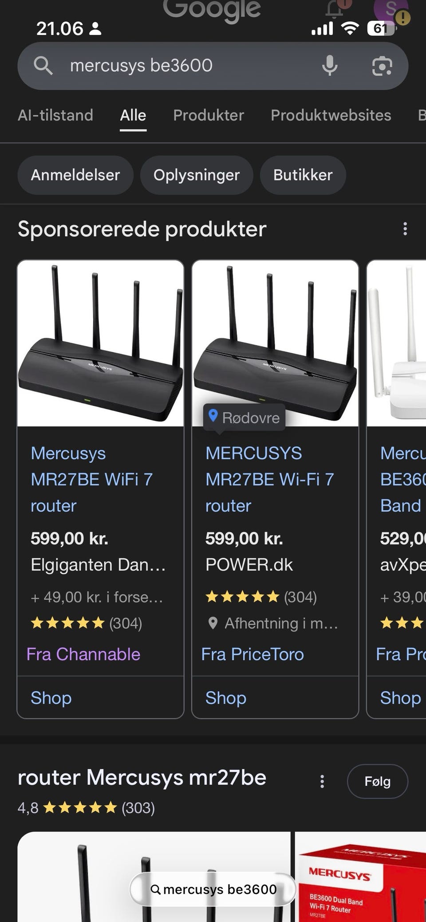Filter by Anmeldelser chip

tap(75, 175)
